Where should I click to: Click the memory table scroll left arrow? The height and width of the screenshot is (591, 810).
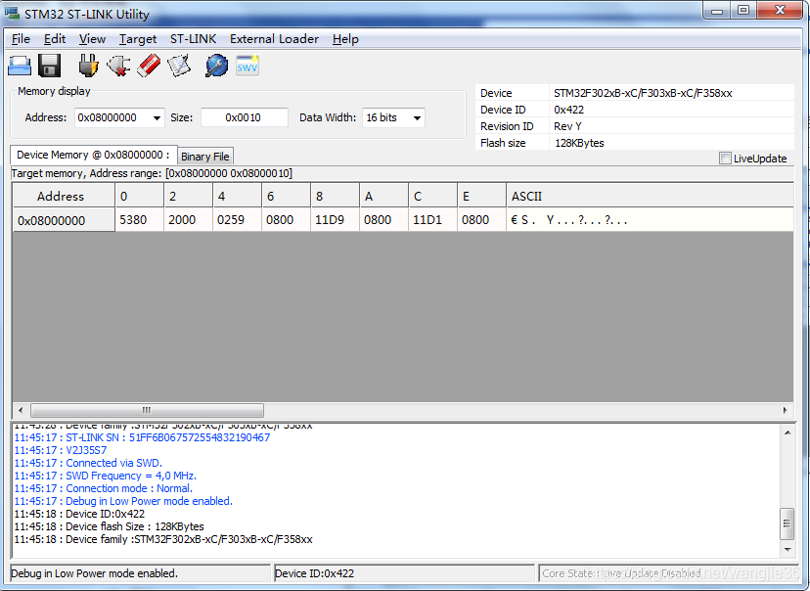point(21,410)
